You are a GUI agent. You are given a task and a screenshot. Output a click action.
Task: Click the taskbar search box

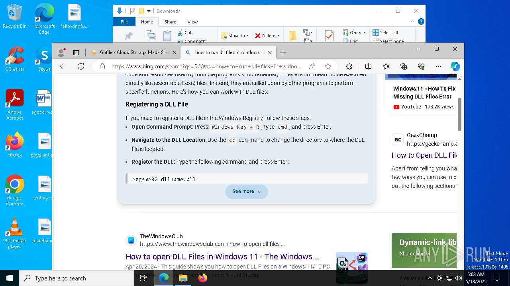76,278
